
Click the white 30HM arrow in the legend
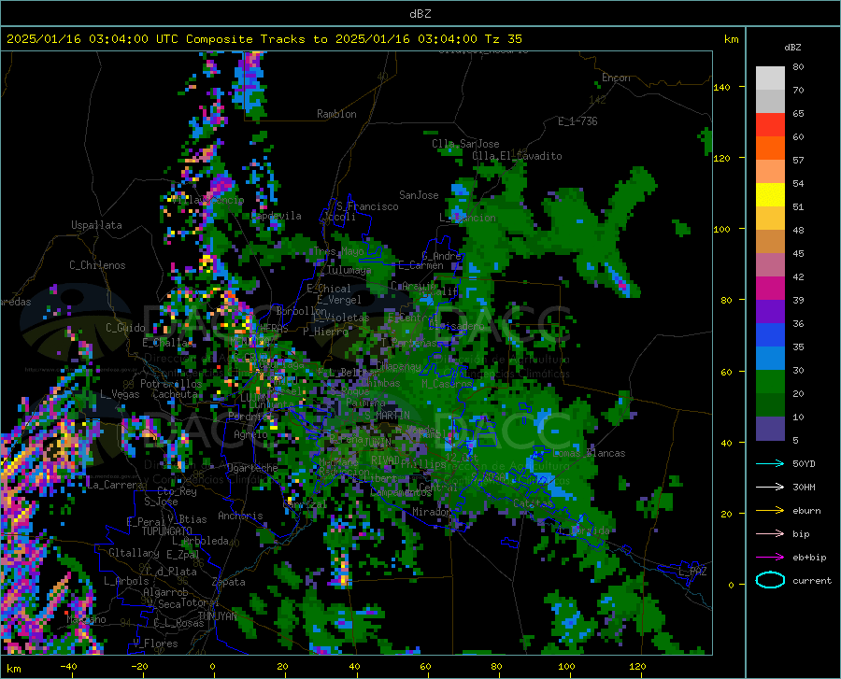pyautogui.click(x=770, y=488)
